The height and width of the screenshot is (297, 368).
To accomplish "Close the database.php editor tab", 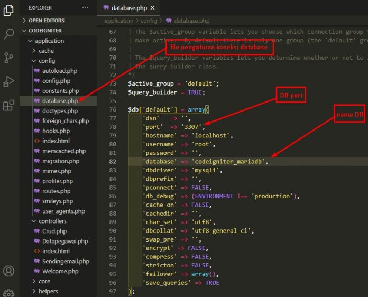I will point(153,8).
